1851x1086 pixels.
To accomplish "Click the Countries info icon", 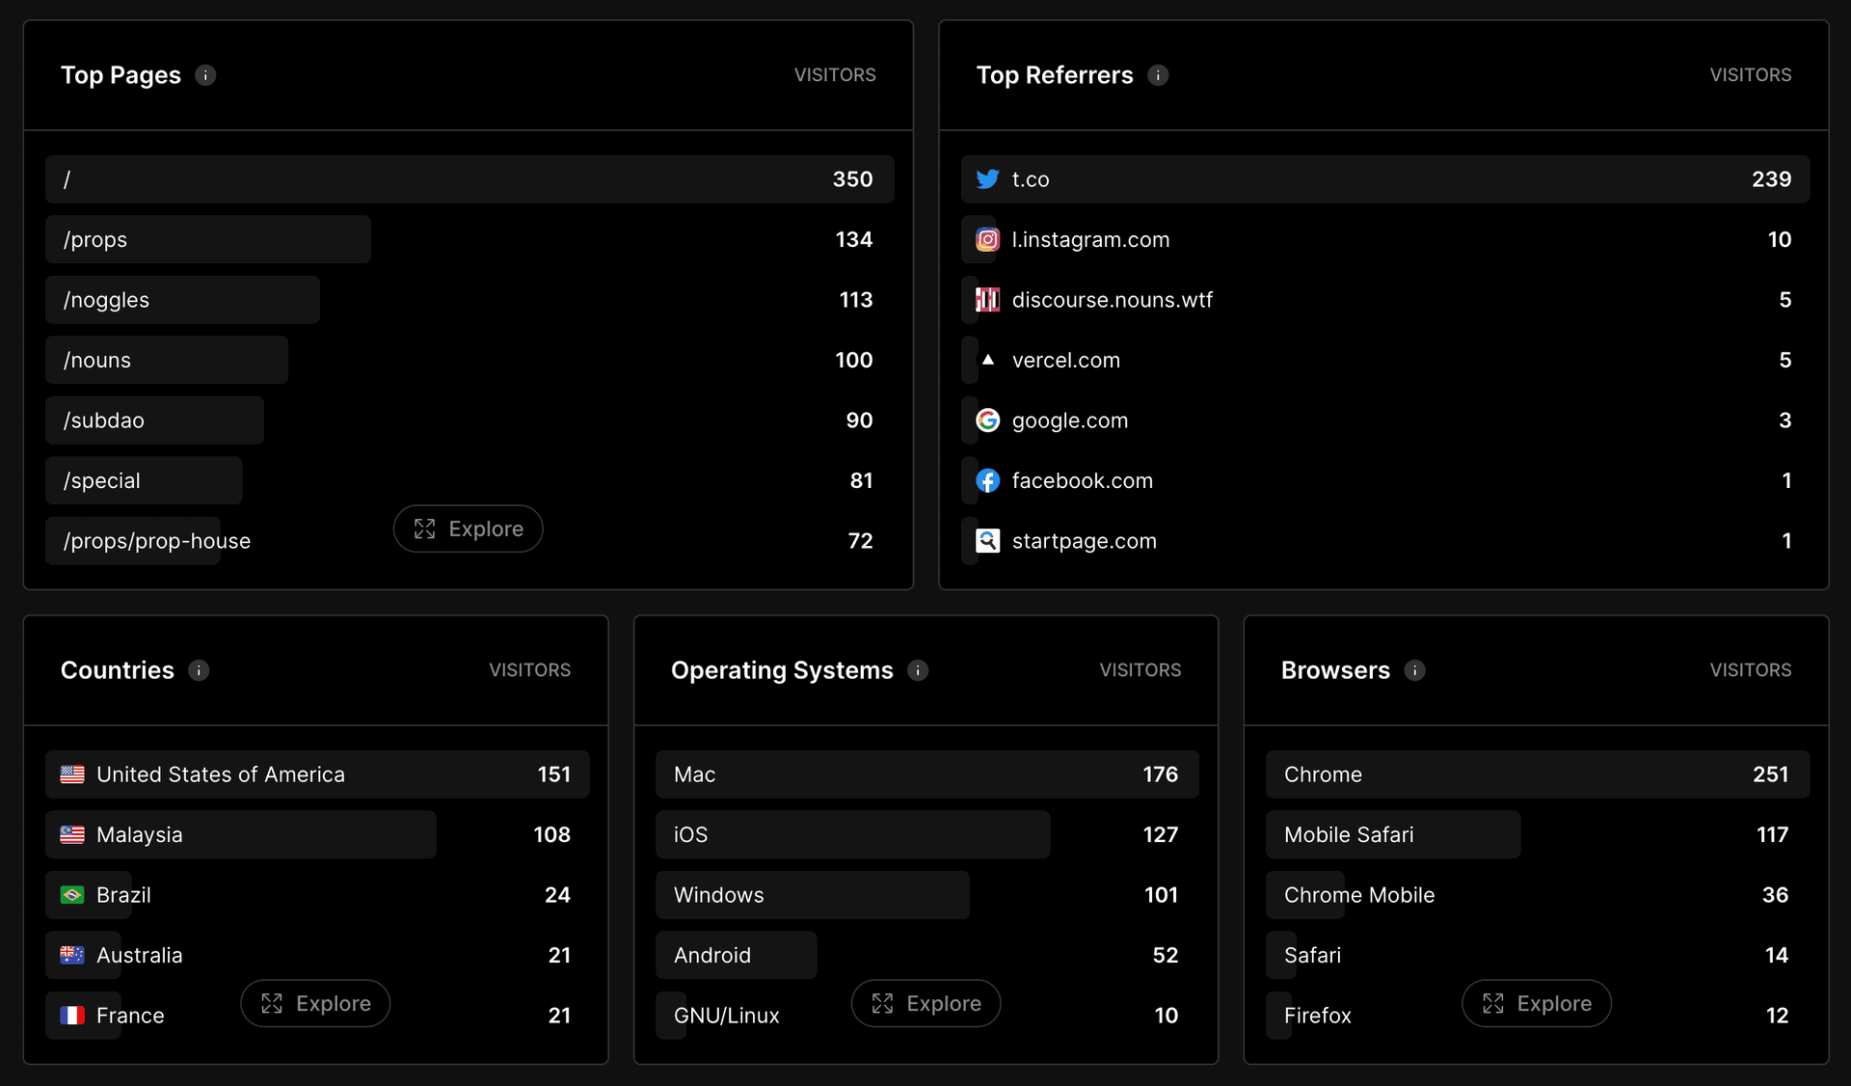I will (199, 670).
